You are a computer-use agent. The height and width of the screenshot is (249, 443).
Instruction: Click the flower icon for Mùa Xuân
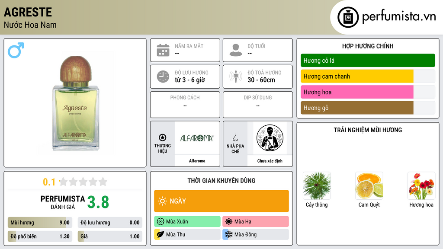161,222
